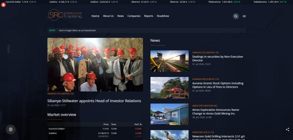
Task: Open the industrial pipes news thumbnail
Action: click(x=170, y=61)
